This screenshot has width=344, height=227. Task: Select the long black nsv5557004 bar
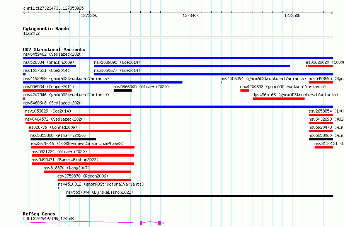(200, 196)
